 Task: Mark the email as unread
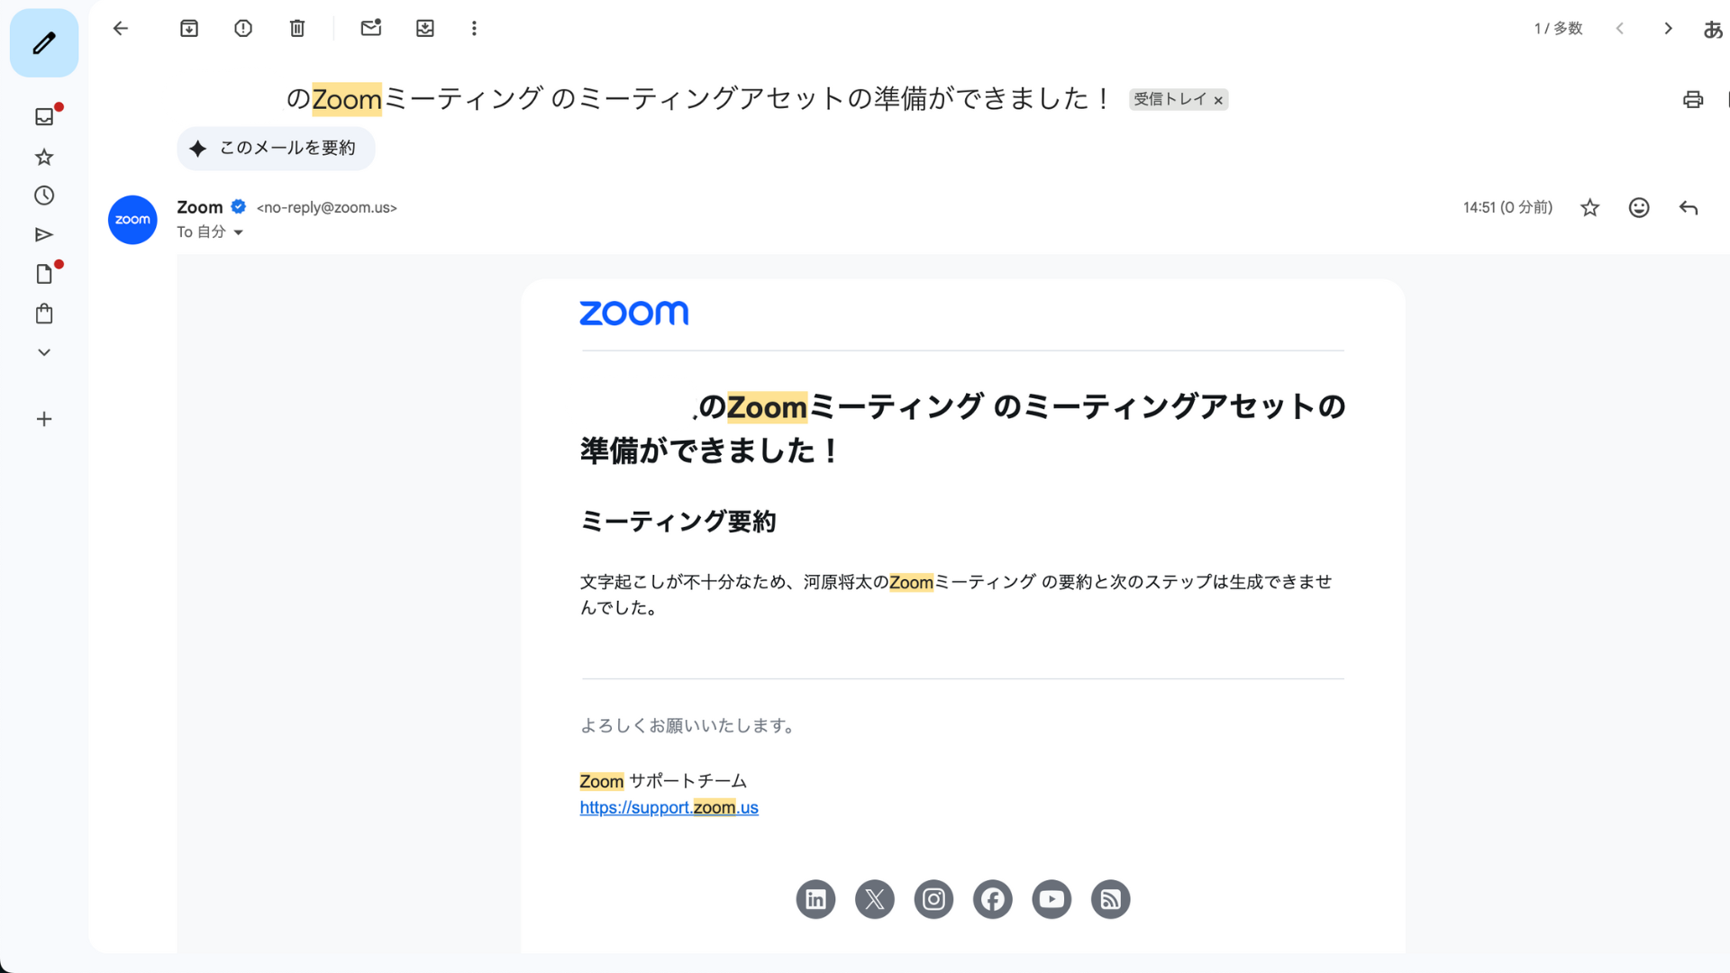371,29
